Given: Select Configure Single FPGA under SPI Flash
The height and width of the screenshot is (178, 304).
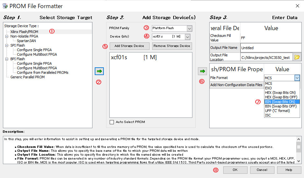Looking at the screenshot, I should click(x=34, y=50).
